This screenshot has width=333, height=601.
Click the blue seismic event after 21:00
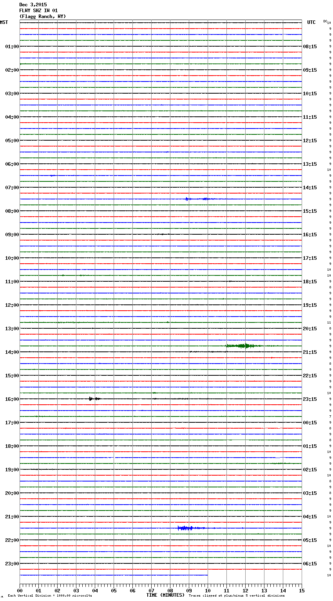click(191, 528)
